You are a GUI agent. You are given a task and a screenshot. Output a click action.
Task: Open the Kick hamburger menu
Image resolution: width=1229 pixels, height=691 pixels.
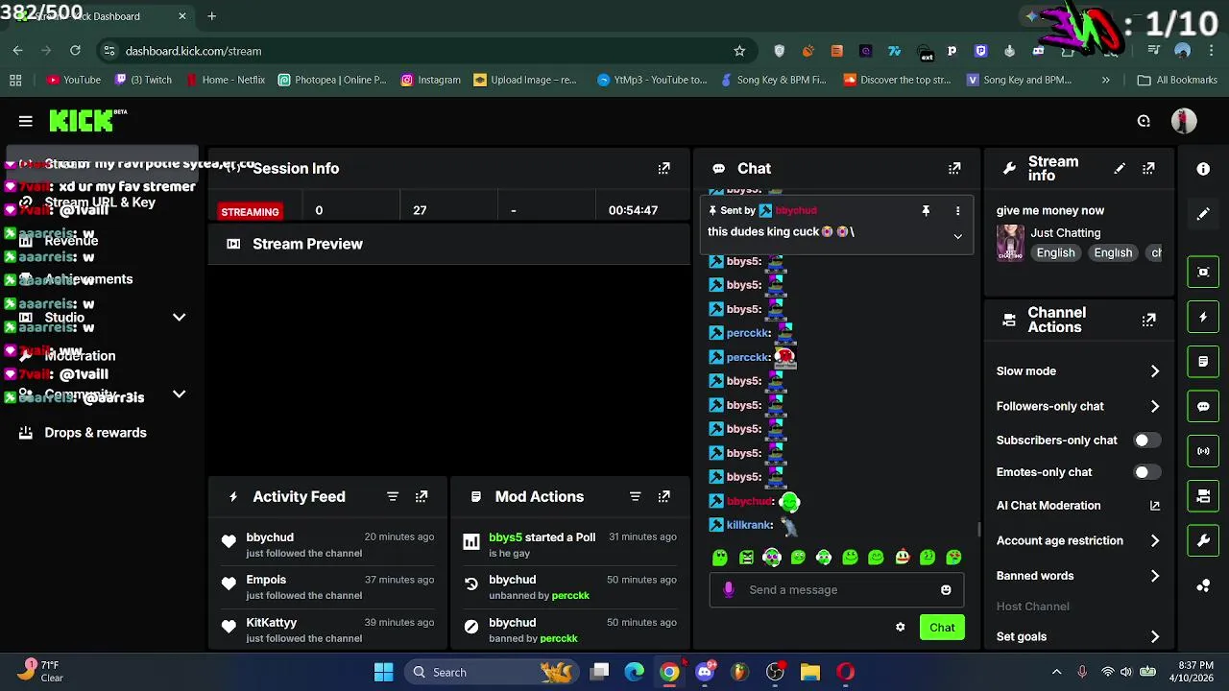[x=26, y=121]
